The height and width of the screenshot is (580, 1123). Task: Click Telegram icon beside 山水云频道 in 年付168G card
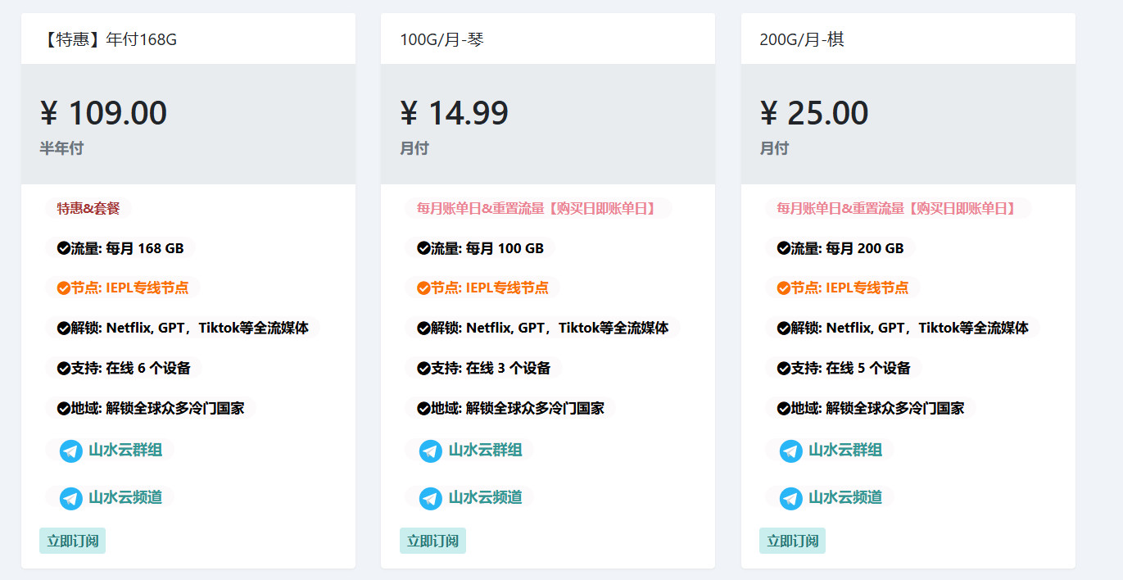[x=71, y=498]
